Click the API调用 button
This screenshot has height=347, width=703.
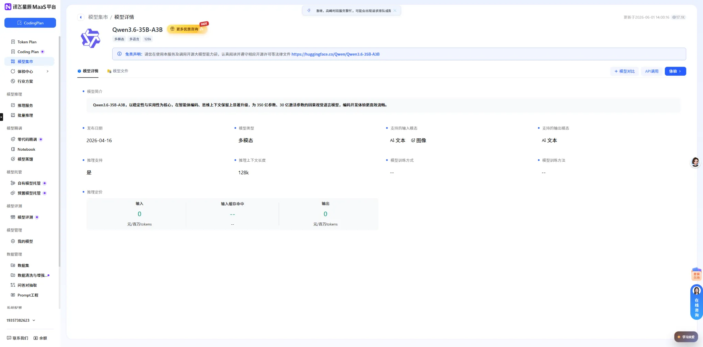(x=652, y=71)
